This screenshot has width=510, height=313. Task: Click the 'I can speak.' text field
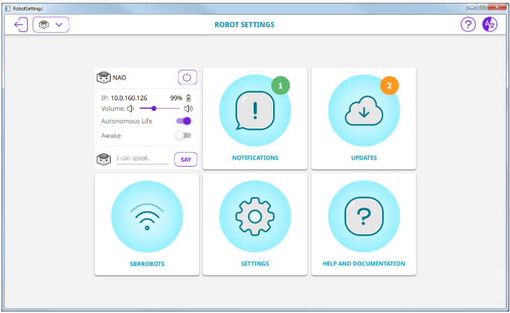143,159
